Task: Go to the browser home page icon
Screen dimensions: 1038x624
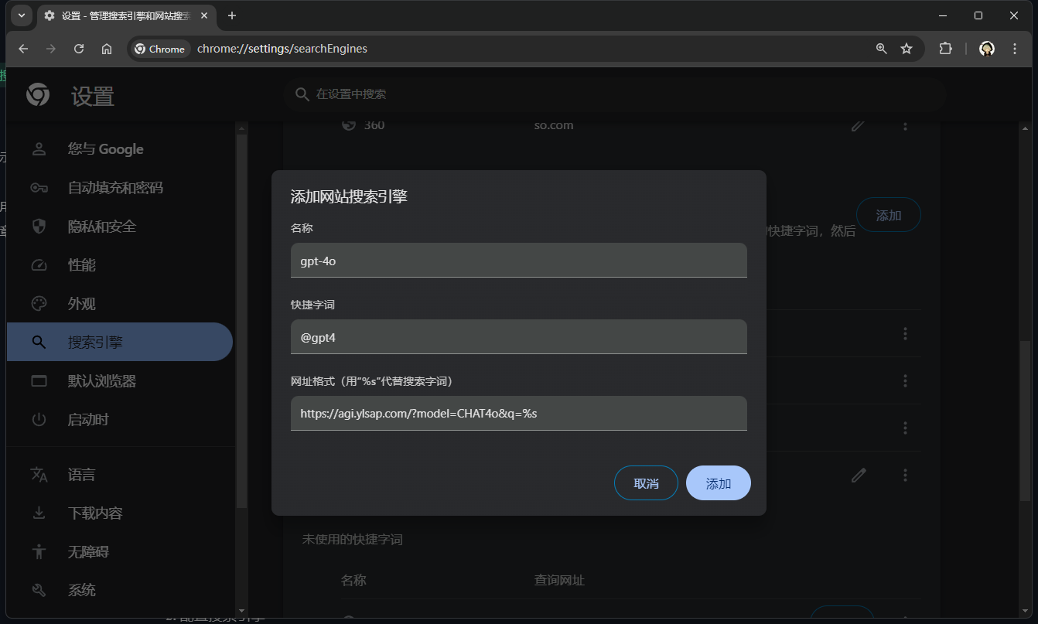Action: coord(107,49)
